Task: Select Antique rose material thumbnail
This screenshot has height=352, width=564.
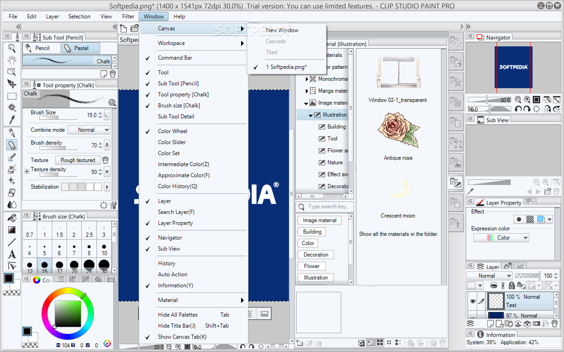Action: pos(398,131)
